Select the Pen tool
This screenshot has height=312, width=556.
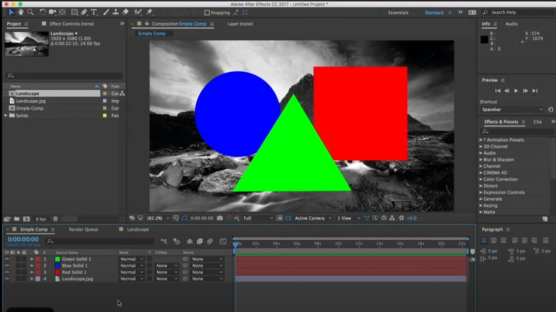point(84,12)
